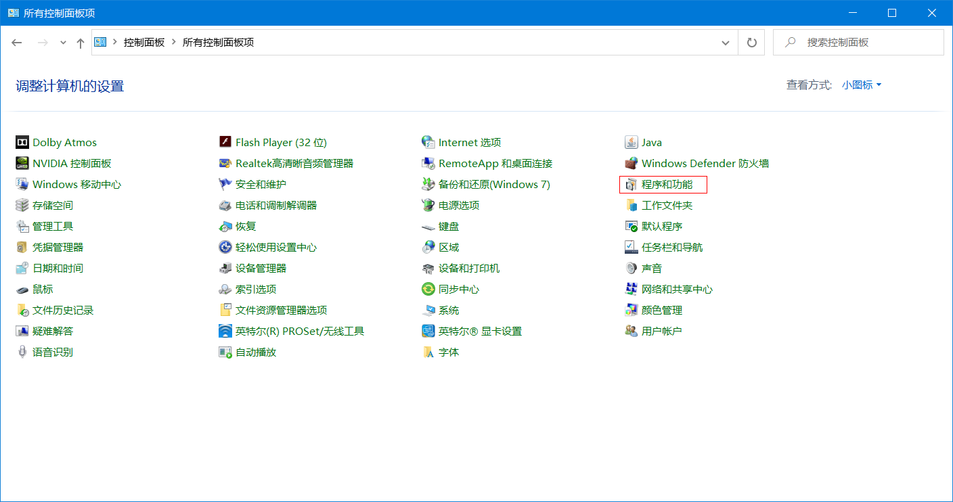Click the Flash Player (32 位) icon
The height and width of the screenshot is (502, 953).
(225, 142)
